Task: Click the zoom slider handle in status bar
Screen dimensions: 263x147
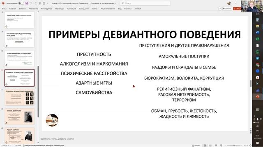Action: point(235,145)
